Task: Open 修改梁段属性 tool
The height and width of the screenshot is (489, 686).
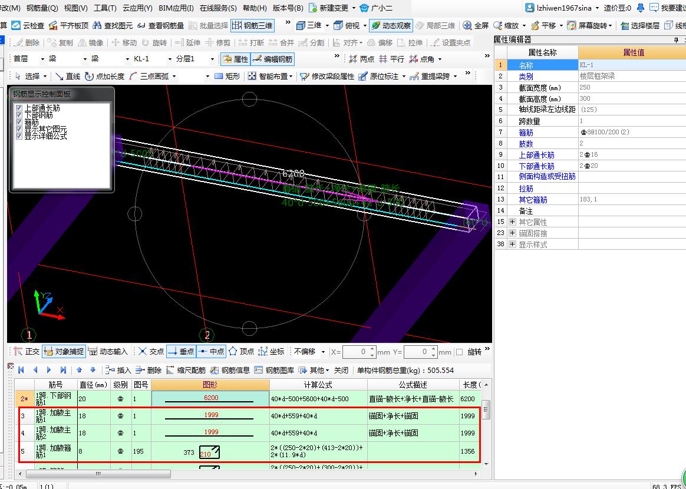Action: coord(327,76)
